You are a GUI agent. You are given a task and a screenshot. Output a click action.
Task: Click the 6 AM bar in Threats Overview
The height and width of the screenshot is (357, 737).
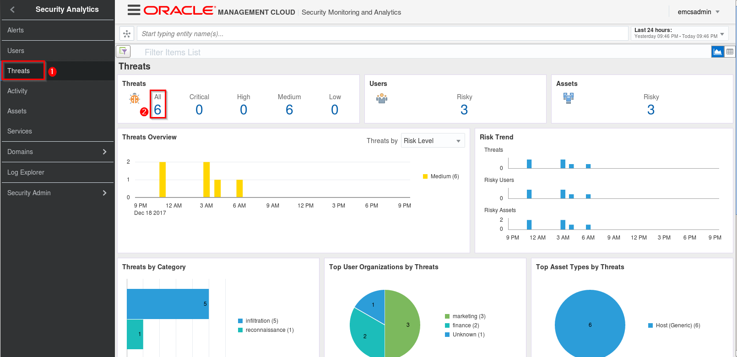(x=239, y=188)
